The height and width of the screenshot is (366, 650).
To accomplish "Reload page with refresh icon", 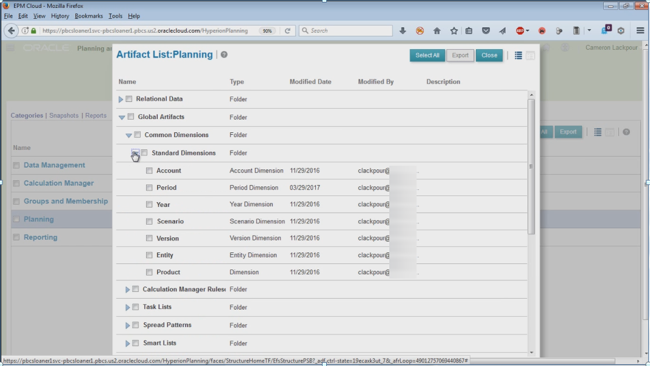I will [287, 31].
